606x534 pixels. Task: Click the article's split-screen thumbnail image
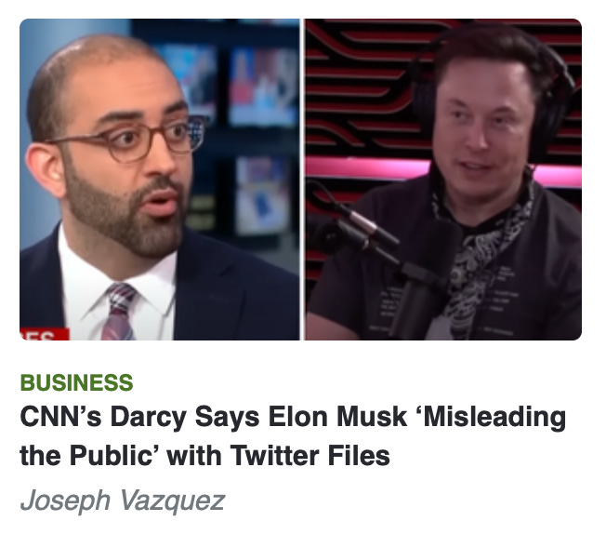pyautogui.click(x=301, y=180)
